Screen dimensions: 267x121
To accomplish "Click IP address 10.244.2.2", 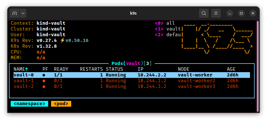I will [152, 75].
